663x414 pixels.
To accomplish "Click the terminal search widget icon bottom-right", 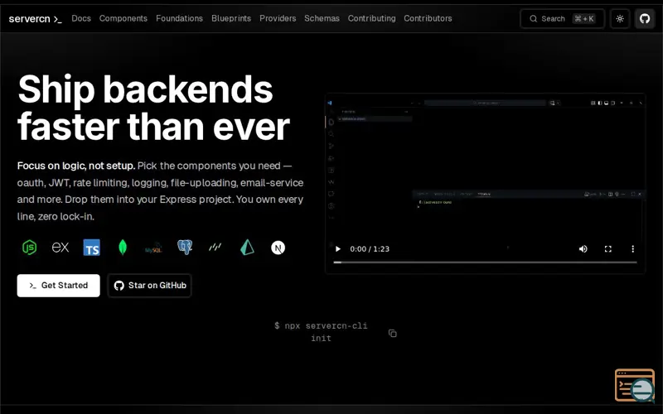I will click(635, 385).
